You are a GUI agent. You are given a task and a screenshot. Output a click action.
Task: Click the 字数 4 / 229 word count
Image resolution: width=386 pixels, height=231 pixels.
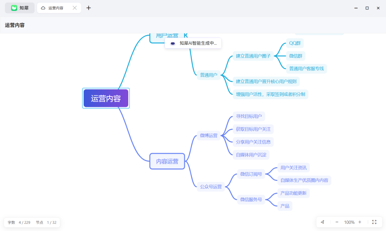pos(19,222)
